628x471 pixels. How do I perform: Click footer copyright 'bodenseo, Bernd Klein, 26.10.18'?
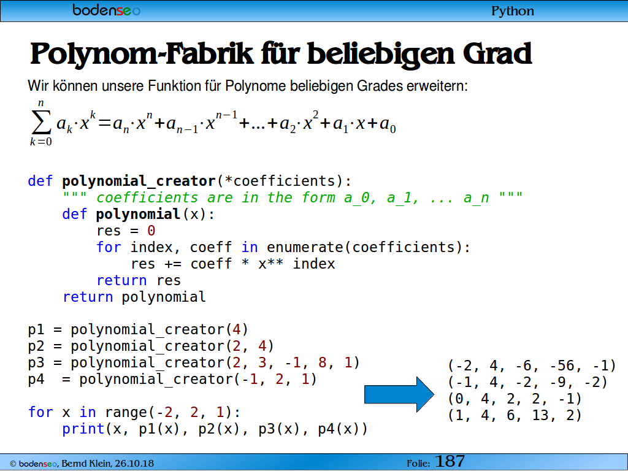(82, 464)
